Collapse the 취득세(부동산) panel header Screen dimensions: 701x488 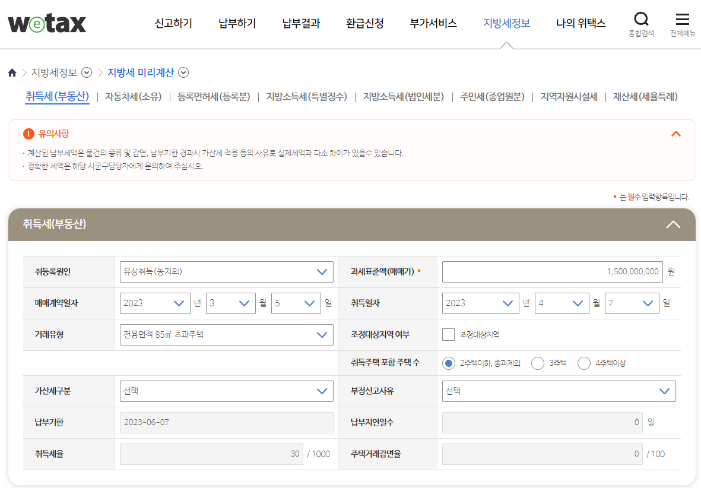pyautogui.click(x=673, y=224)
